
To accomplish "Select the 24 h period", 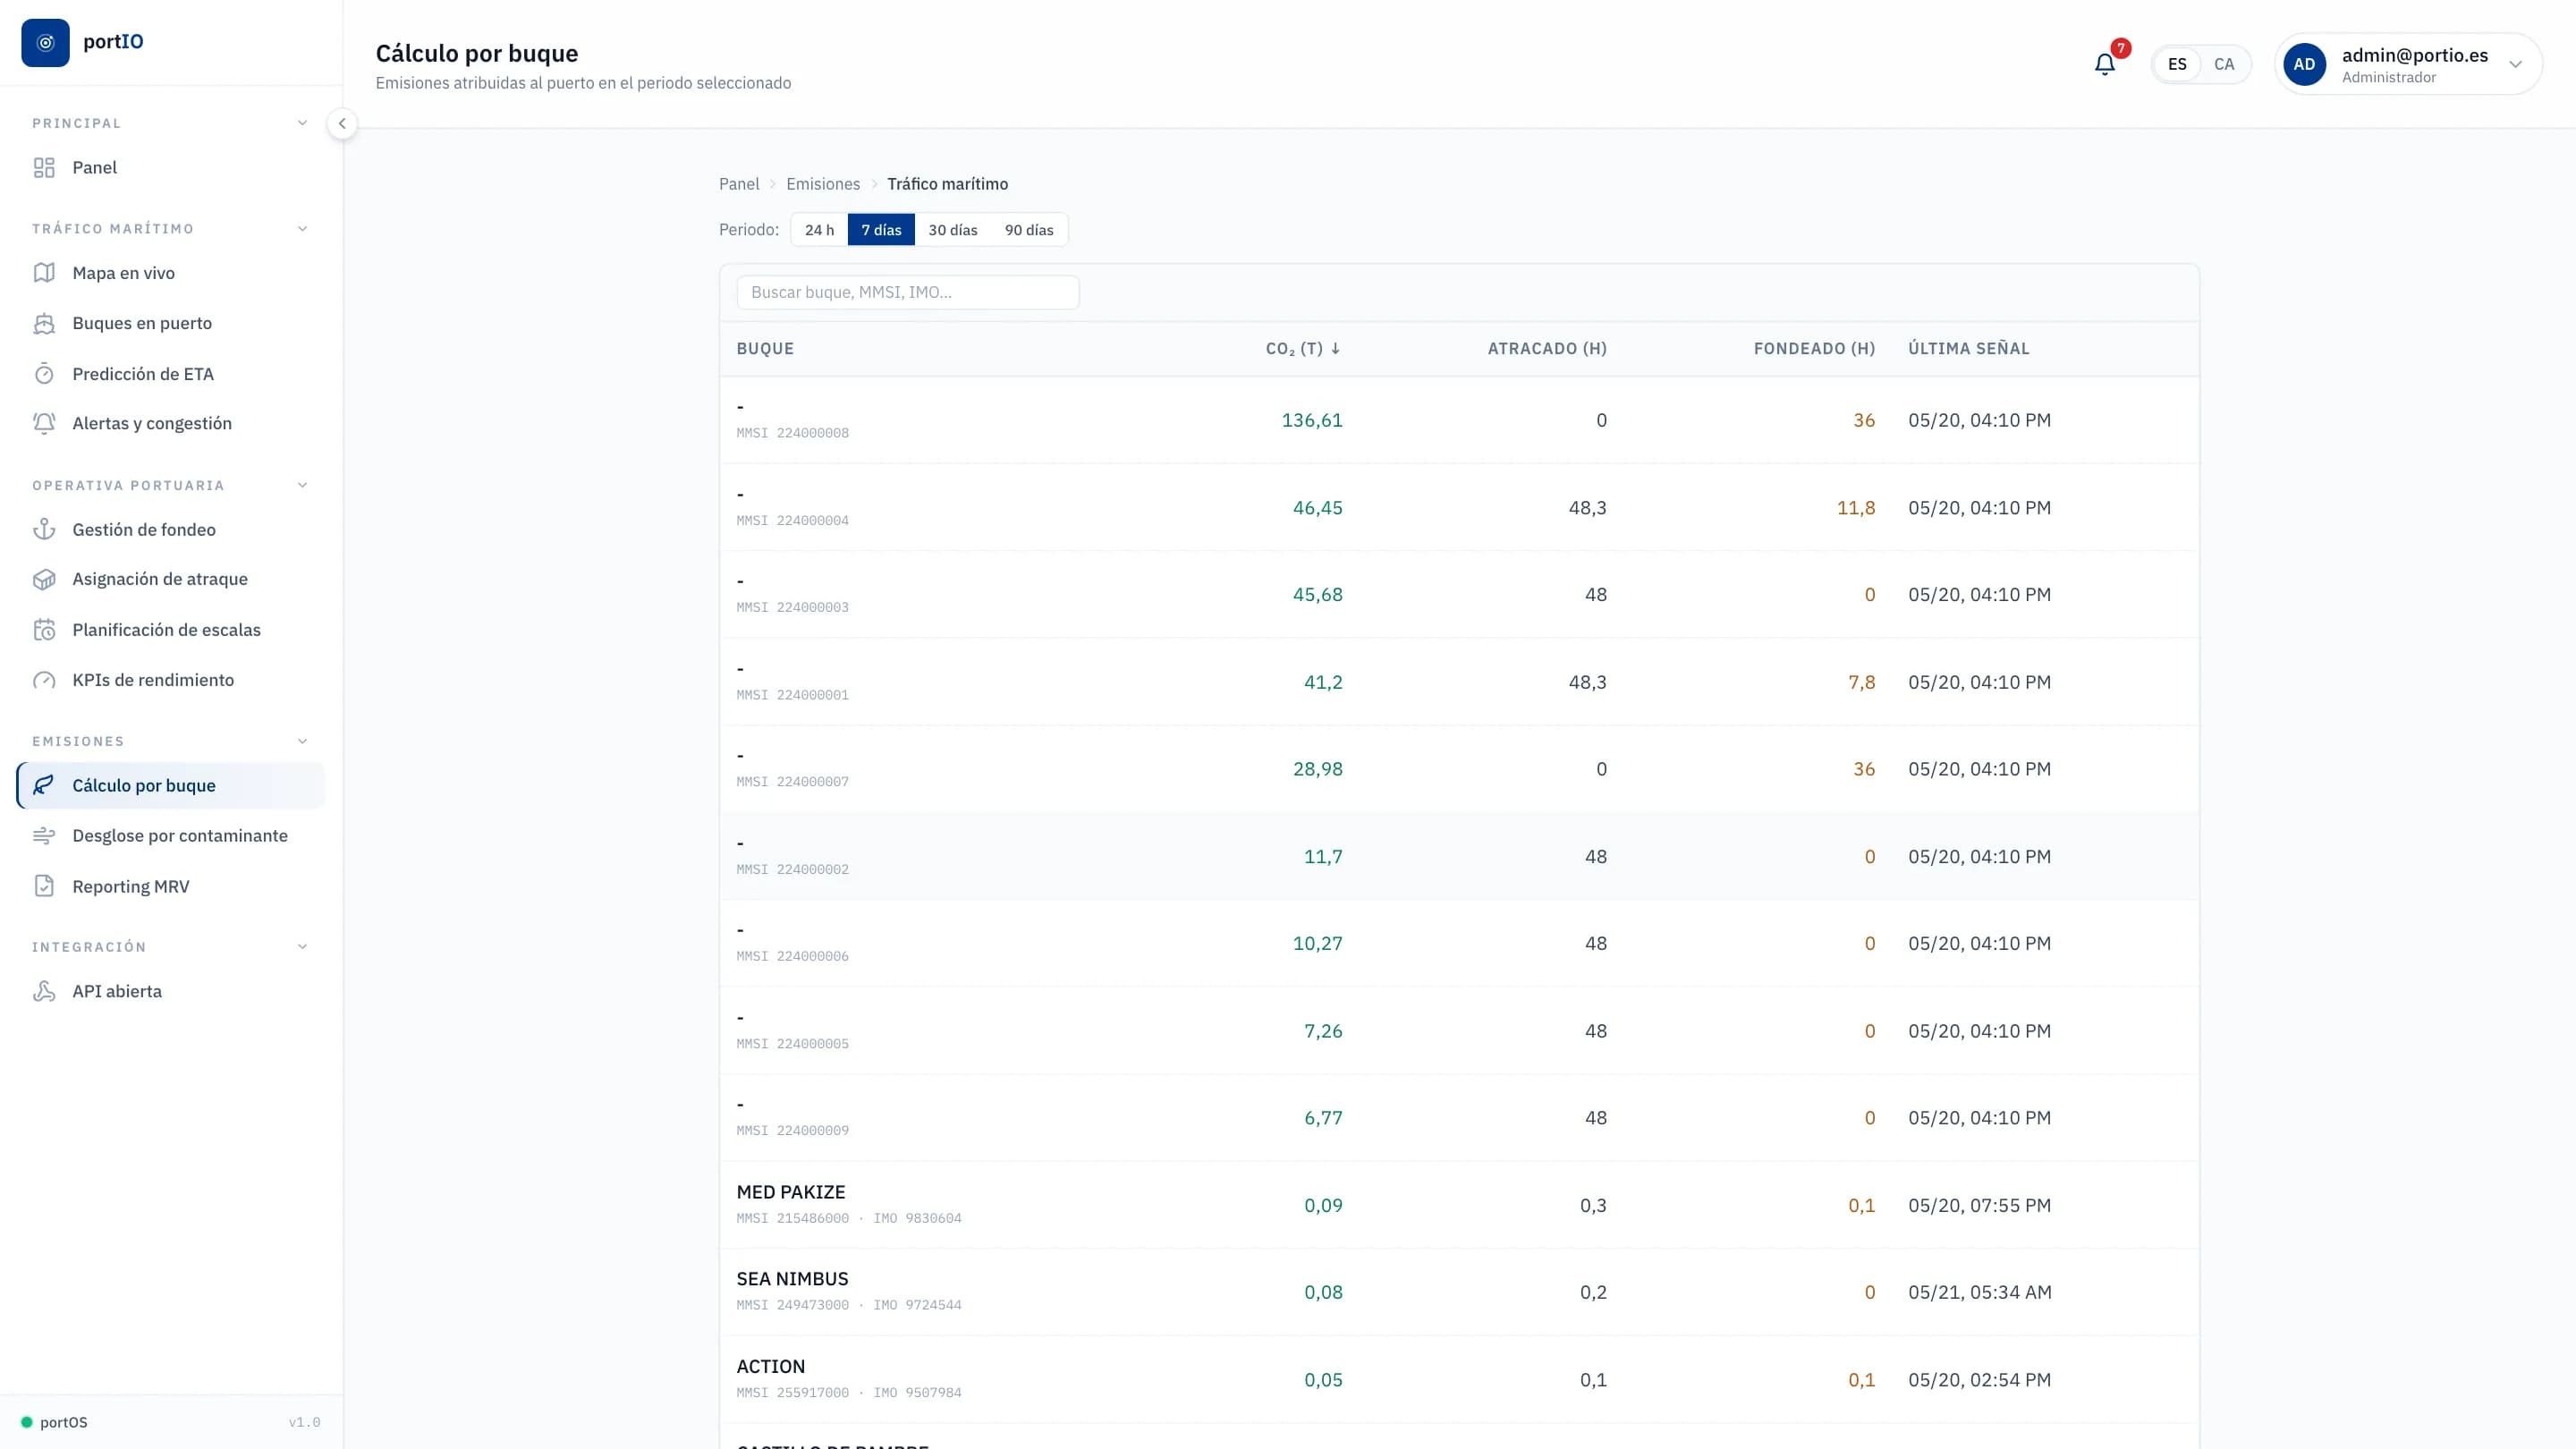I will tap(819, 230).
